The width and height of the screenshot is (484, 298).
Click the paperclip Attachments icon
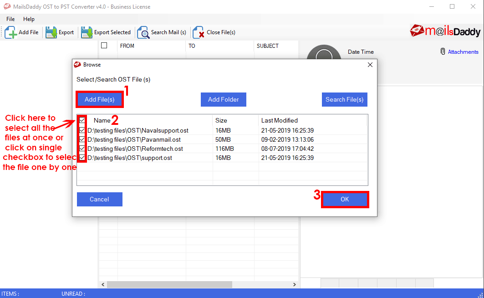point(443,51)
